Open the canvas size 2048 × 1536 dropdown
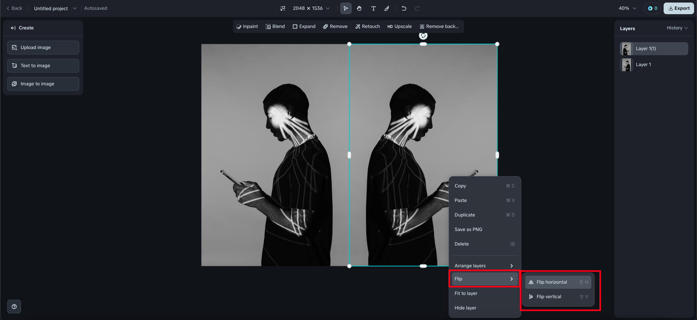697x320 pixels. tap(311, 8)
